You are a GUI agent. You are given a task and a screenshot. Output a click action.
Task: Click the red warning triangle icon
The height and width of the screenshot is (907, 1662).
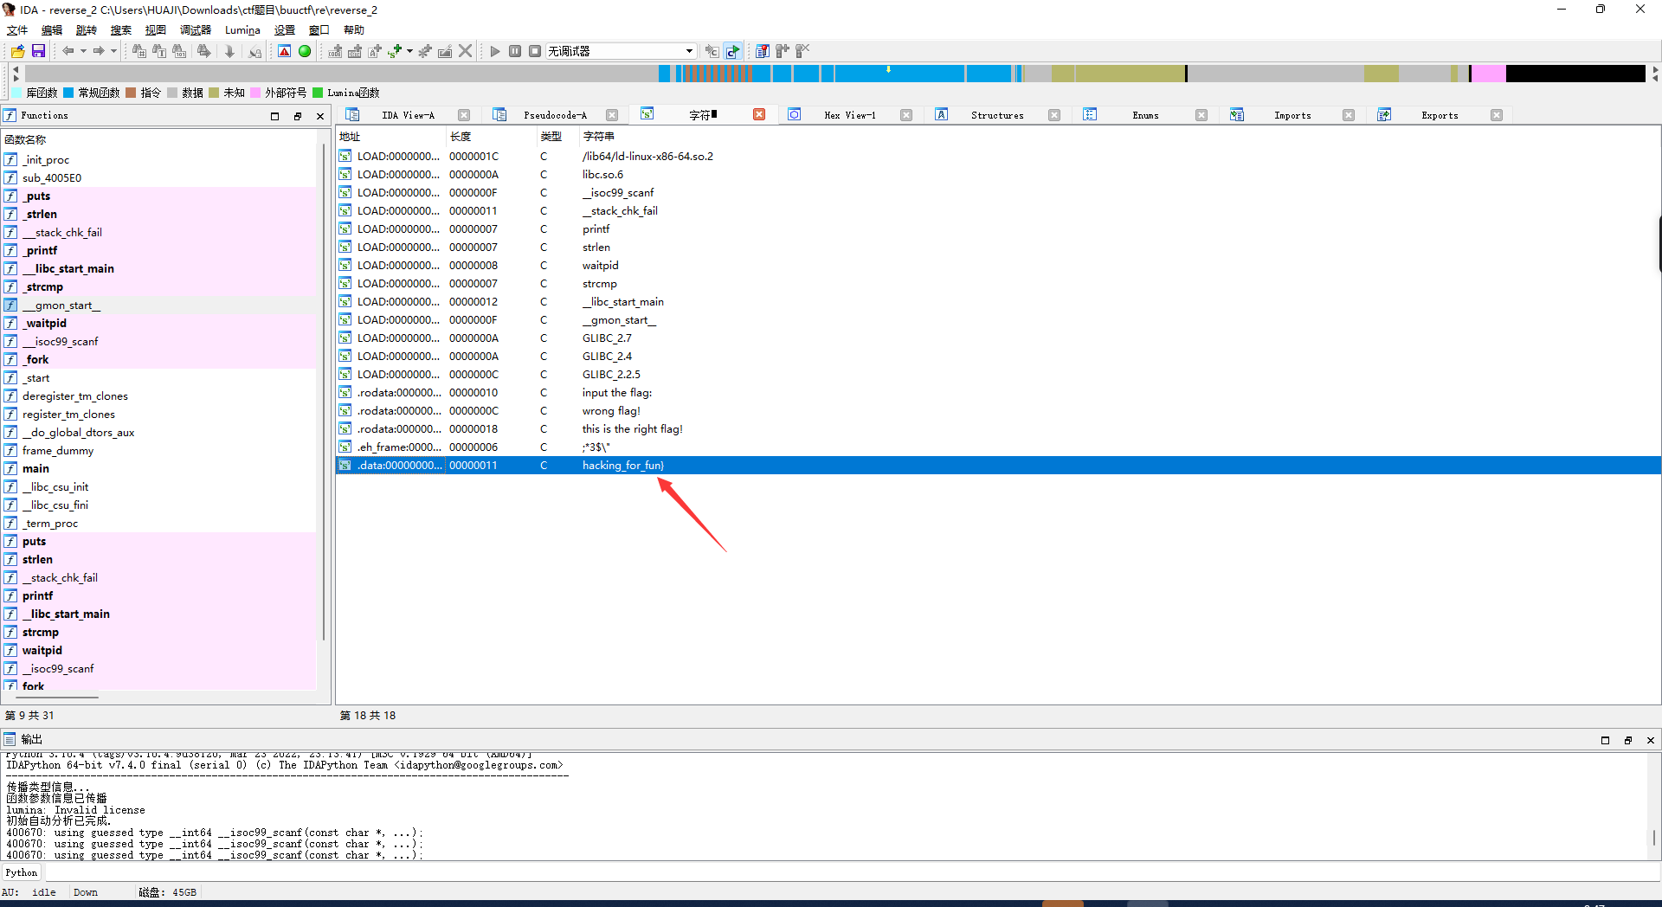pyautogui.click(x=284, y=51)
